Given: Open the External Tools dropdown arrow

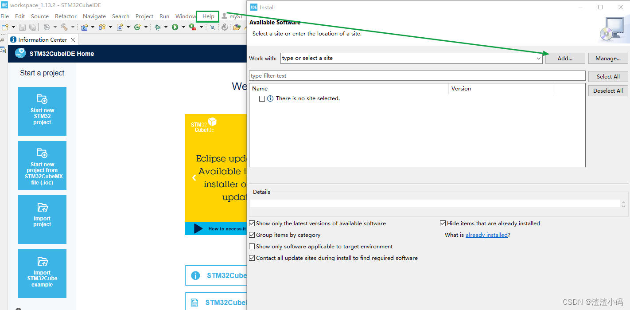Looking at the screenshot, I should [201, 27].
